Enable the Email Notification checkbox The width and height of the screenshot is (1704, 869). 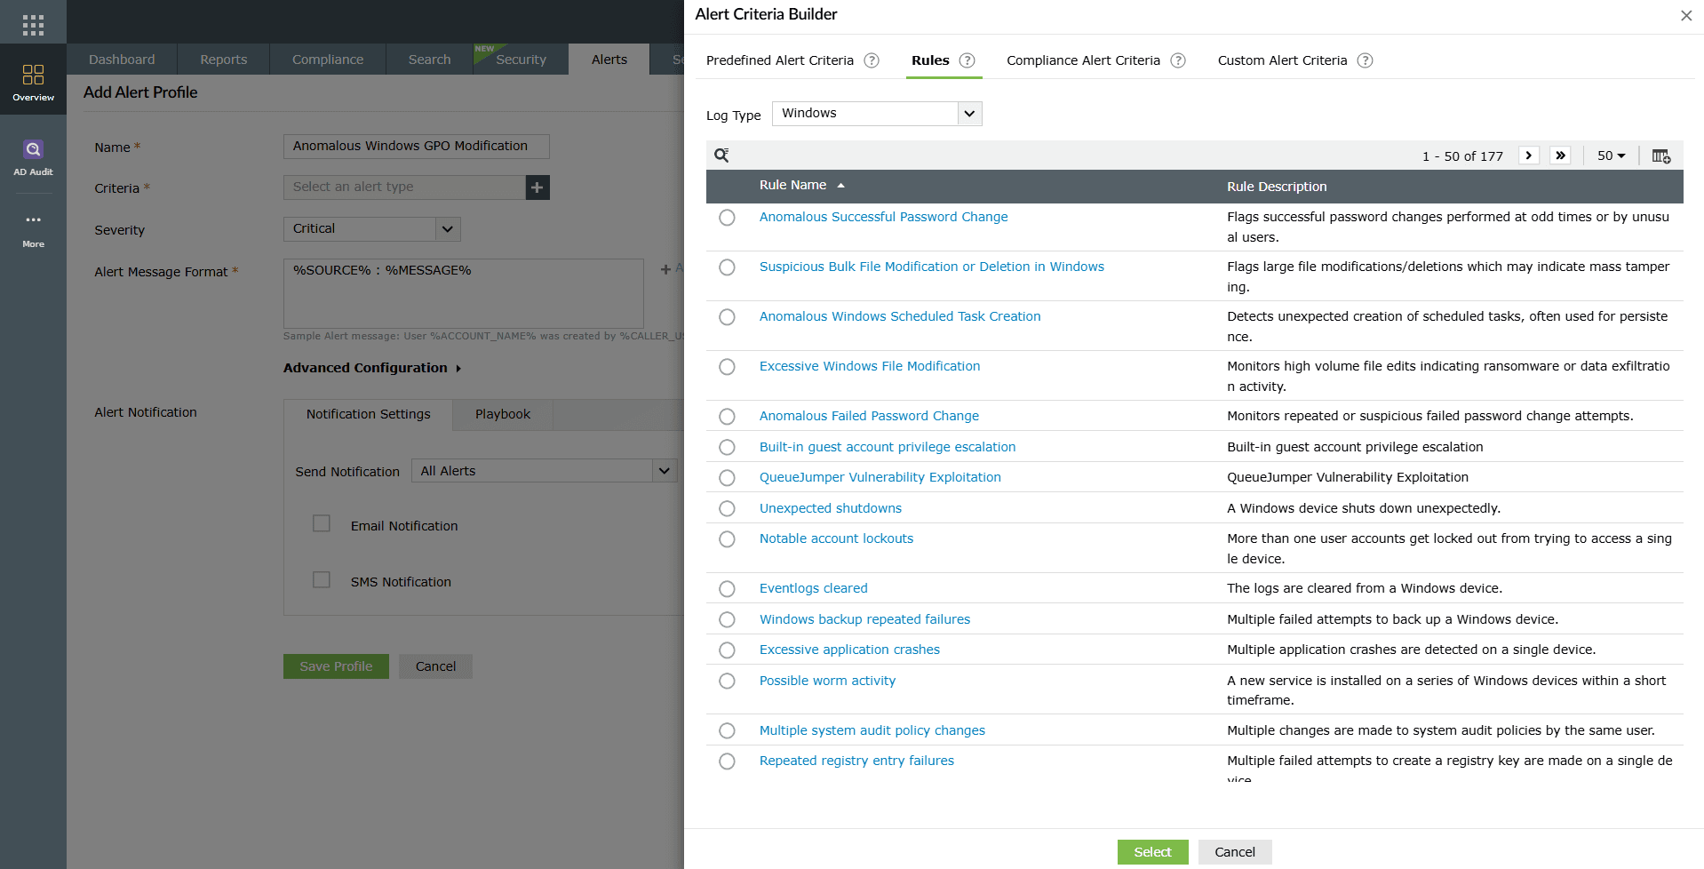tap(322, 524)
